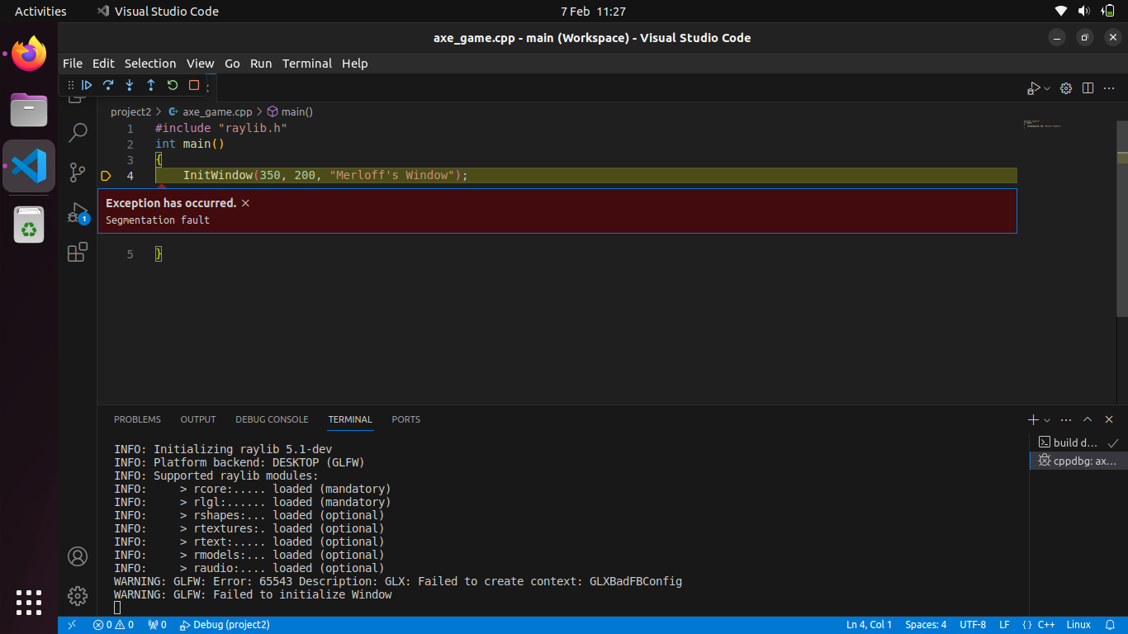Open the Extensions view in activity bar
Image resolution: width=1128 pixels, height=634 pixels.
(x=78, y=253)
